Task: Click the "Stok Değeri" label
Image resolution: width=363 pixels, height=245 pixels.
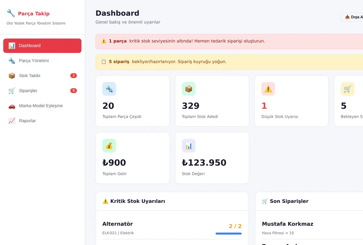Action: (x=193, y=174)
